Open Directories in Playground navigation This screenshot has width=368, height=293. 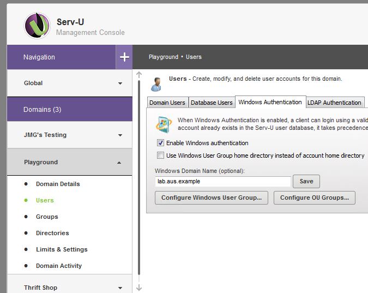tap(52, 233)
